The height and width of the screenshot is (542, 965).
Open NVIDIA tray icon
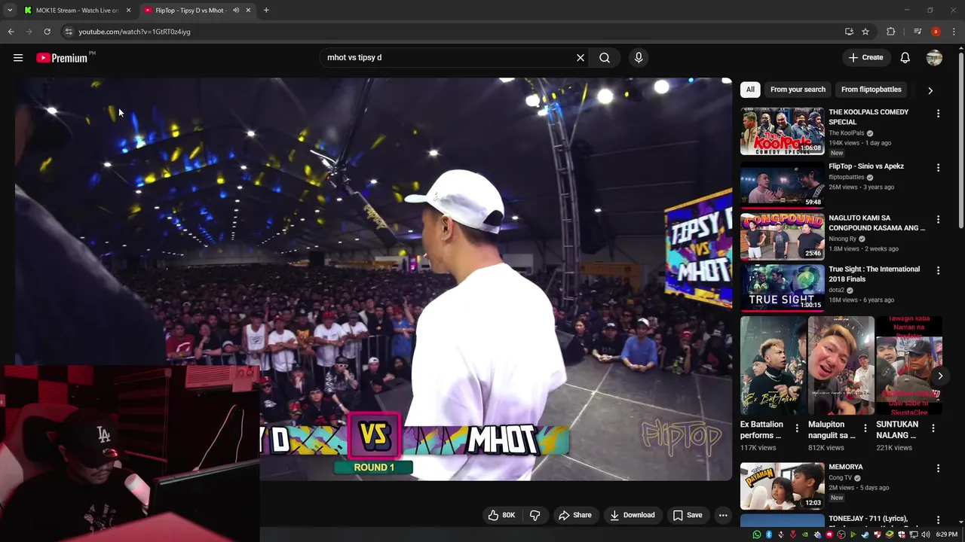805,534
